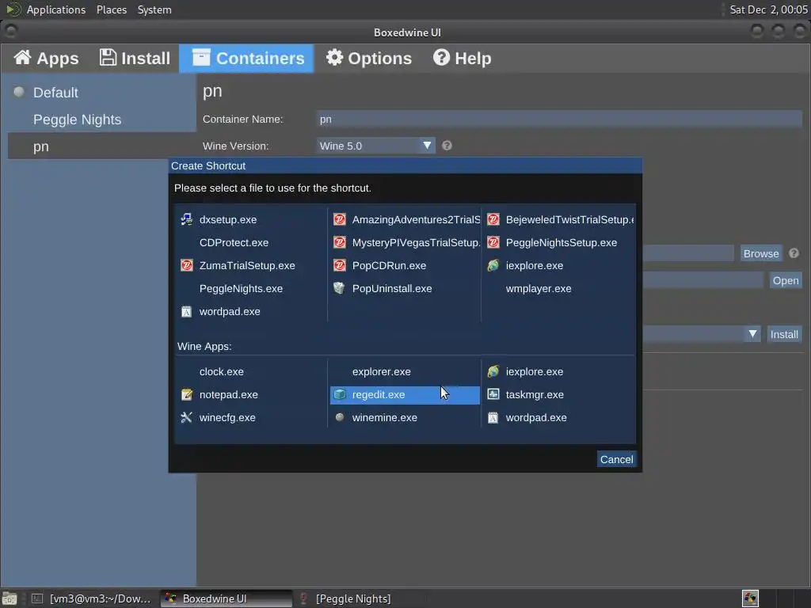Open Applications menu in top panel
The width and height of the screenshot is (811, 608).
coord(56,9)
